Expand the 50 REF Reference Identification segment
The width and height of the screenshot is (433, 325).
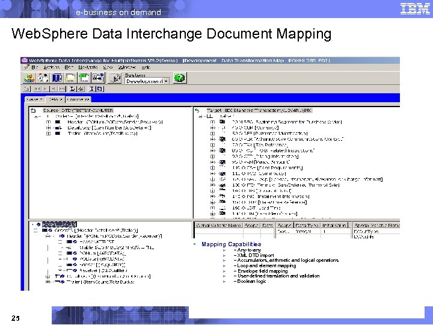212,134
